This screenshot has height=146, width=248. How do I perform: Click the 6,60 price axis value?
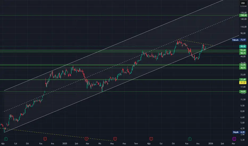[x=242, y=117]
